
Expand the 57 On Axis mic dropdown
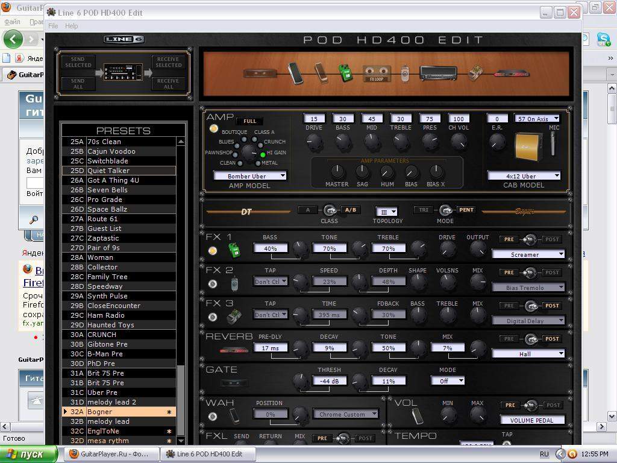click(537, 119)
